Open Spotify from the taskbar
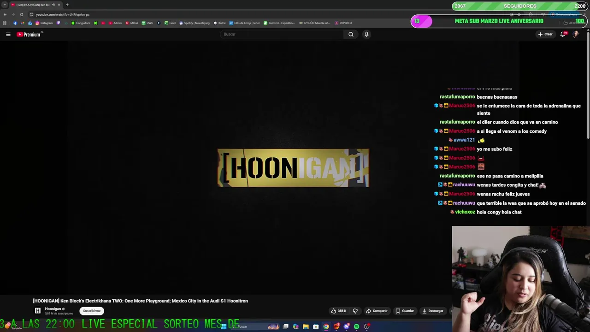Screen dimensions: 590x332 (x=356, y=326)
